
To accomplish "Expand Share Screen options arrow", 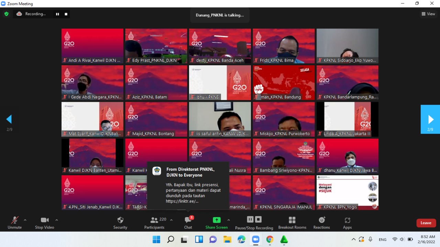I will tap(229, 220).
